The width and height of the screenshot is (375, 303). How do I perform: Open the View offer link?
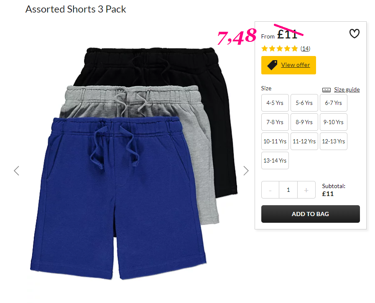(296, 65)
